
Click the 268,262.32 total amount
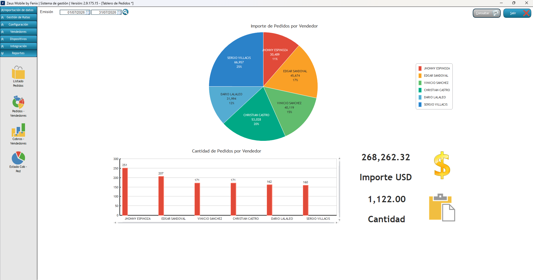pyautogui.click(x=386, y=157)
